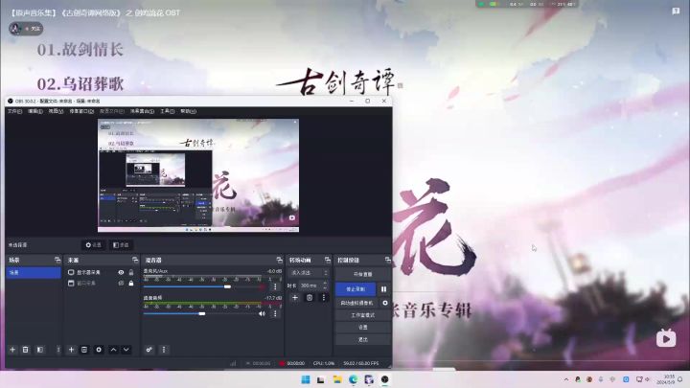The width and height of the screenshot is (690, 388).
Task: Open advanced audio properties in mixer
Action: (149, 350)
